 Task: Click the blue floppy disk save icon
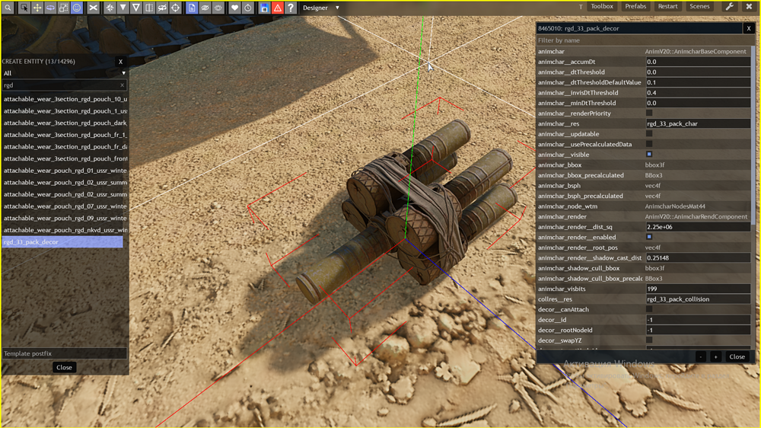point(264,8)
